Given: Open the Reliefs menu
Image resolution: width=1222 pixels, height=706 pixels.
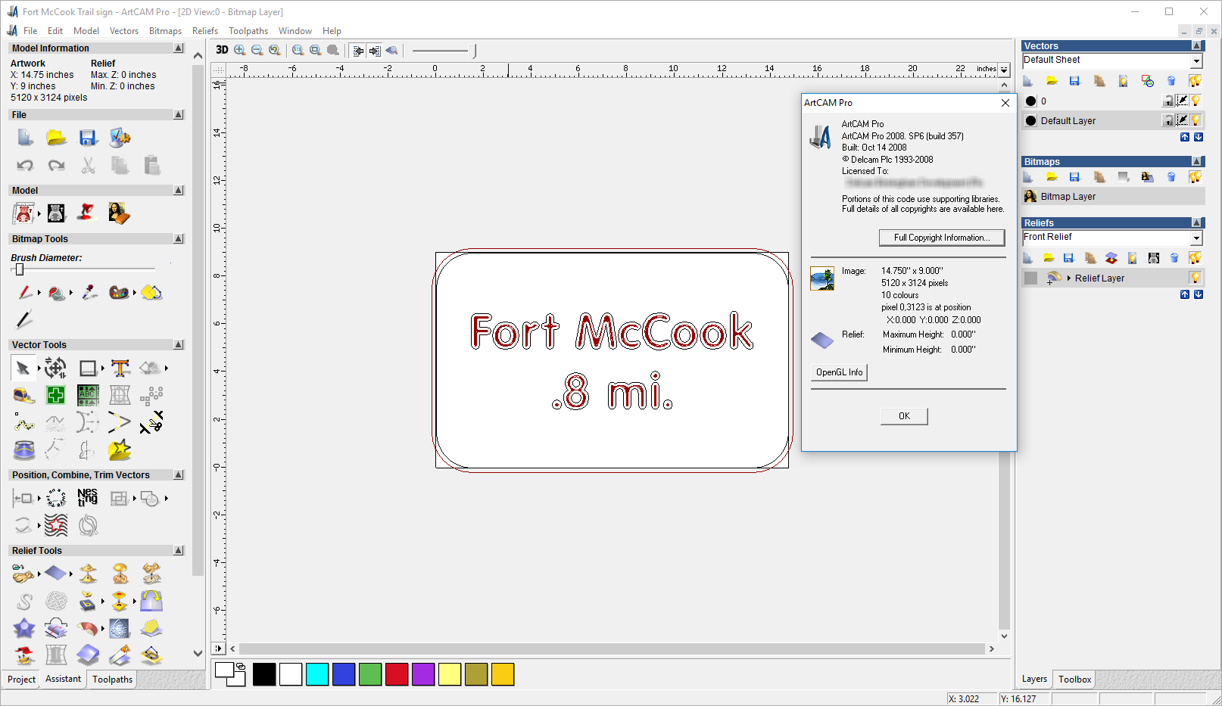Looking at the screenshot, I should coord(205,31).
